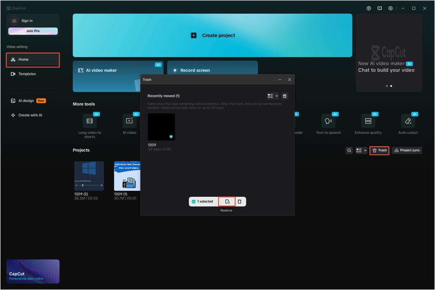Viewport: 435px width, 290px height.
Task: Click the search projects magnifier icon
Action: coord(349,150)
